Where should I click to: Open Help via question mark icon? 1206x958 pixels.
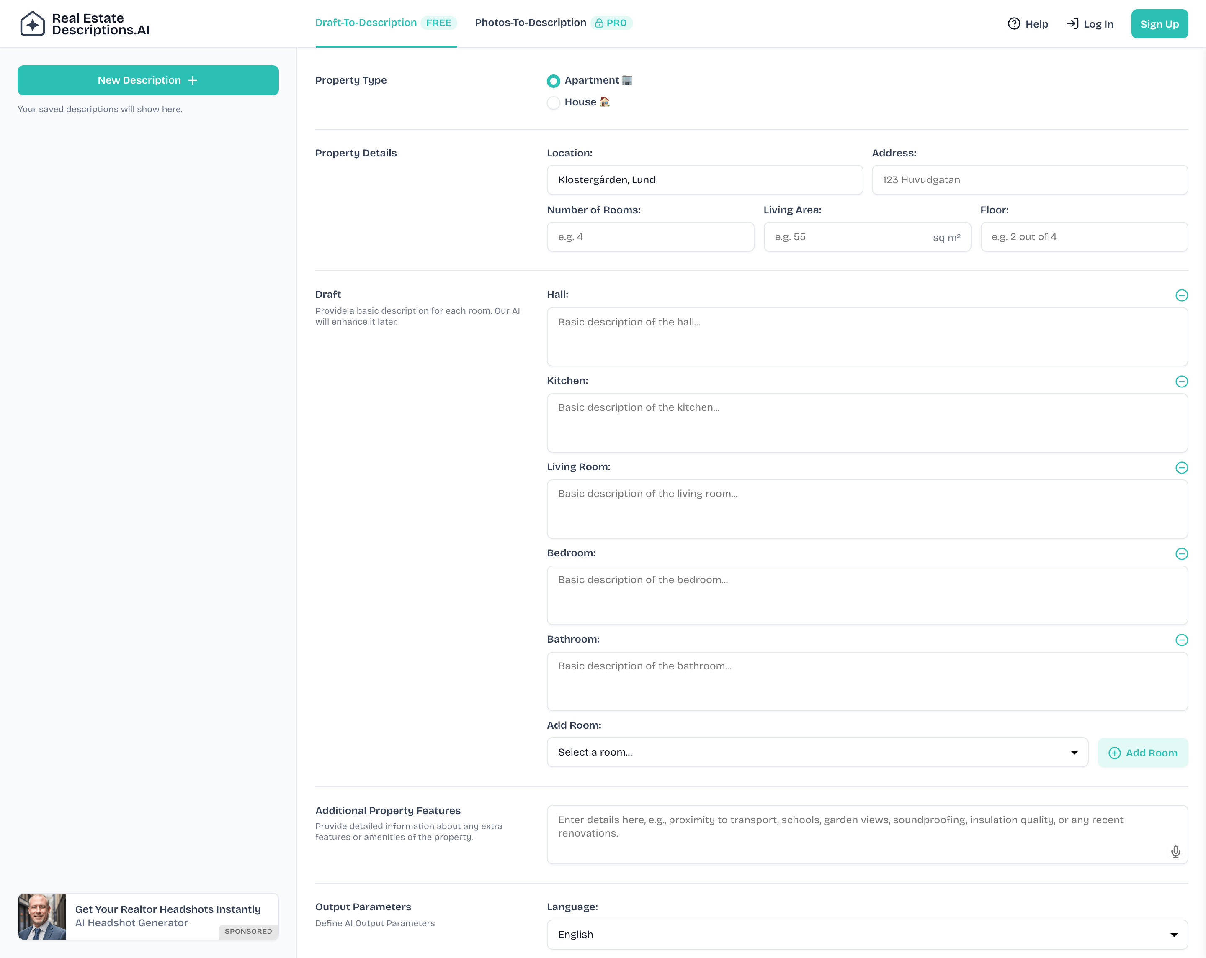pos(1013,23)
